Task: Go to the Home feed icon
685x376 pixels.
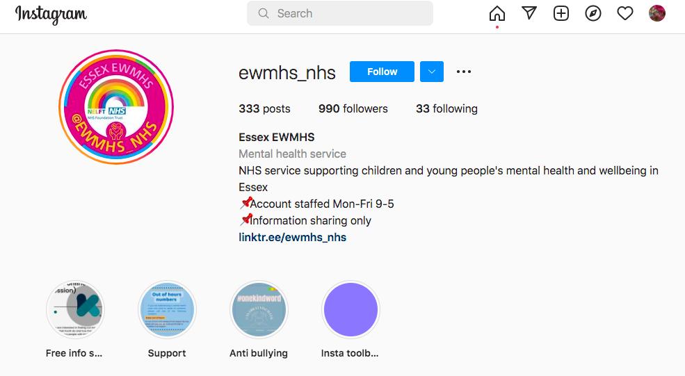Action: (497, 13)
